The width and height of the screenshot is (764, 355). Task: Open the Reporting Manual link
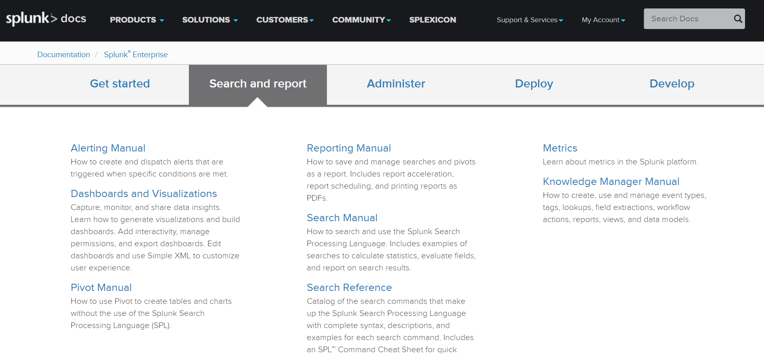(x=349, y=148)
